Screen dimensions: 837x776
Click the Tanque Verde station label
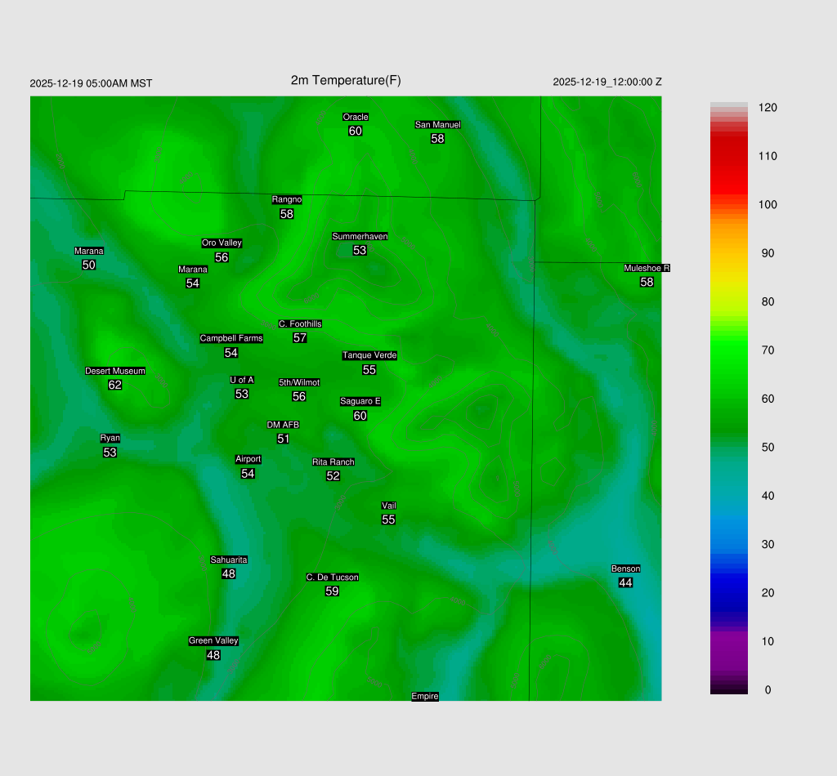click(x=369, y=355)
